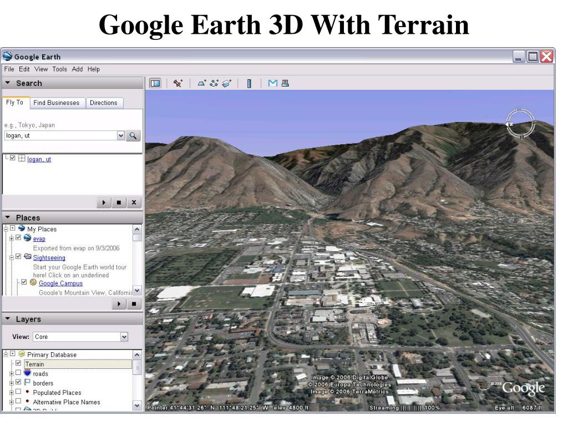Screen dimensions: 568x426
Task: Expand the Populated Places tree node
Action: [x=12, y=392]
